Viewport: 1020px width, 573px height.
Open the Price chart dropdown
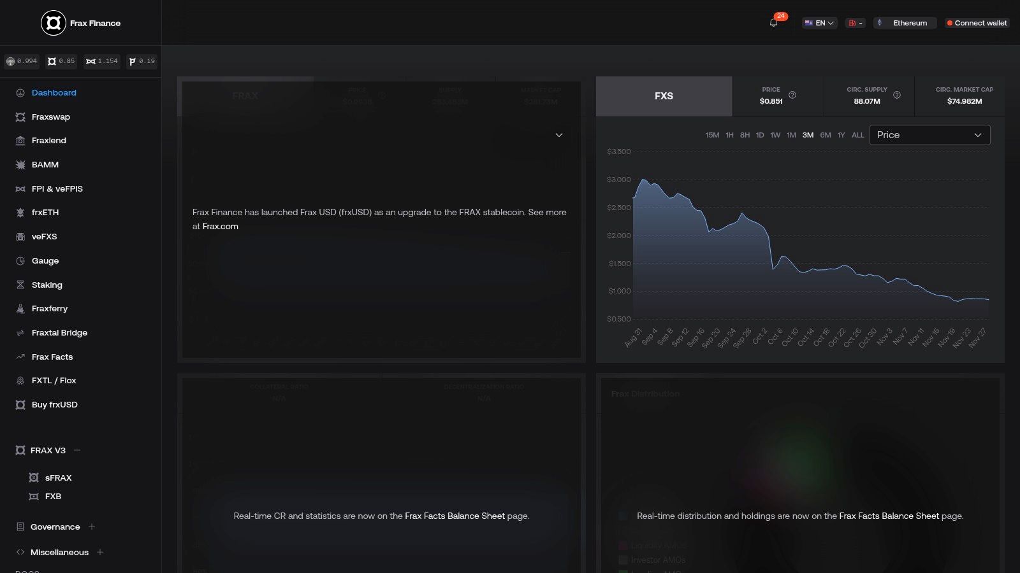(x=929, y=134)
